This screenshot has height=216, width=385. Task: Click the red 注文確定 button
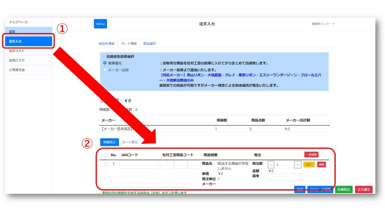(x=364, y=189)
